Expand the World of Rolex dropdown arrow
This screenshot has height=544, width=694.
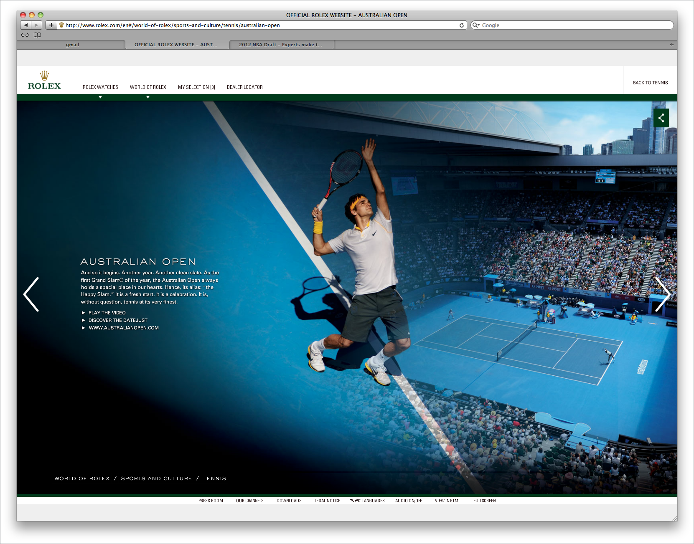148,97
